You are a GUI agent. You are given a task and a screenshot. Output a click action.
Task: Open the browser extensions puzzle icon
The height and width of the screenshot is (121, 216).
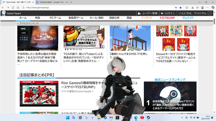(187, 7)
